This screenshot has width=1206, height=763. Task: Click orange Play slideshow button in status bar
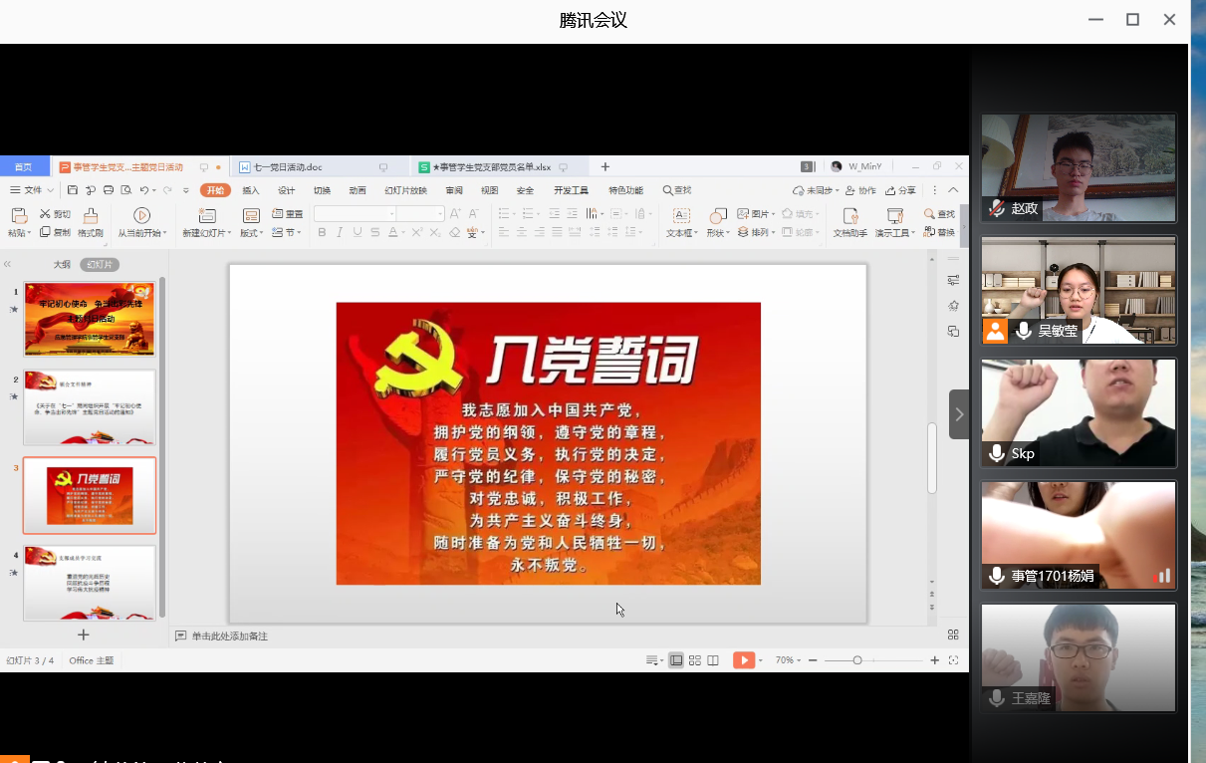tap(744, 660)
